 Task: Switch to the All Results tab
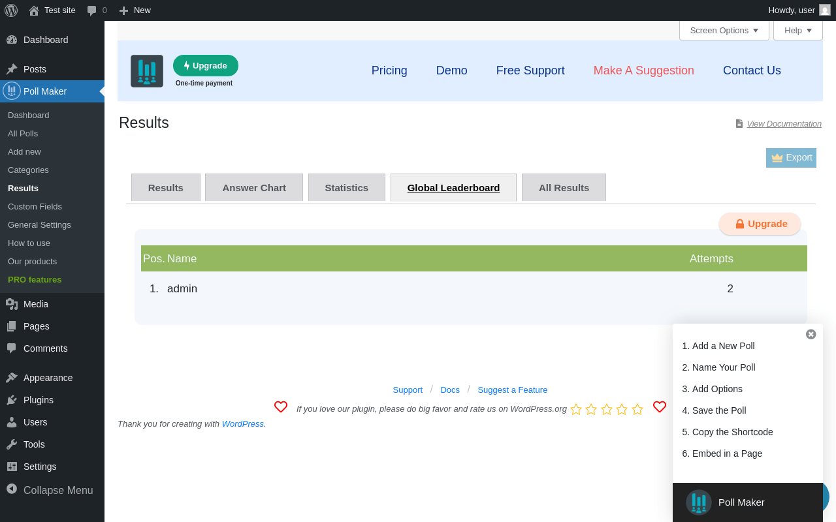(x=564, y=188)
